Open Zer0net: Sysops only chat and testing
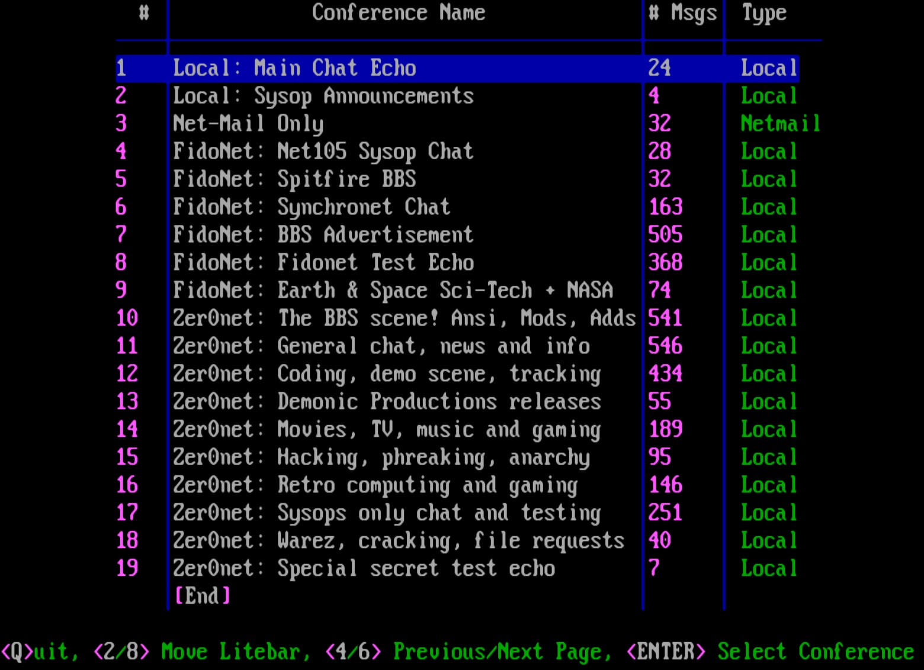The image size is (924, 670). click(387, 513)
